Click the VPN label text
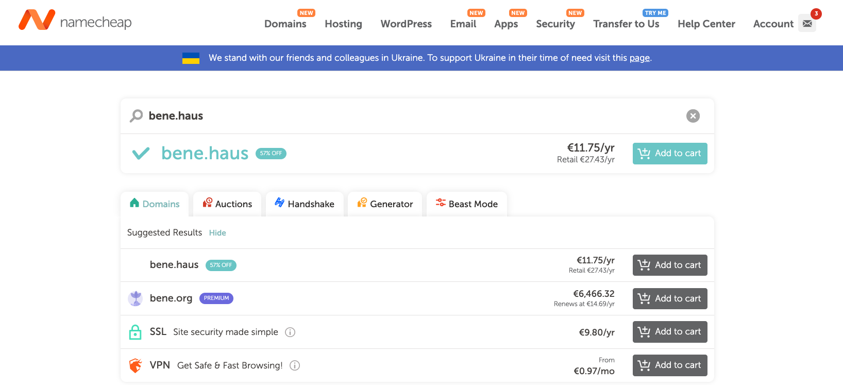843x385 pixels. 160,365
